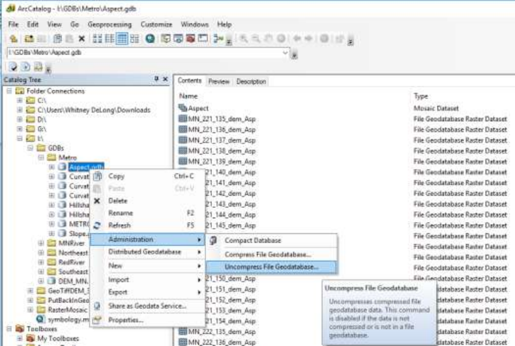Pin the Catalog Tree panel

pos(156,79)
